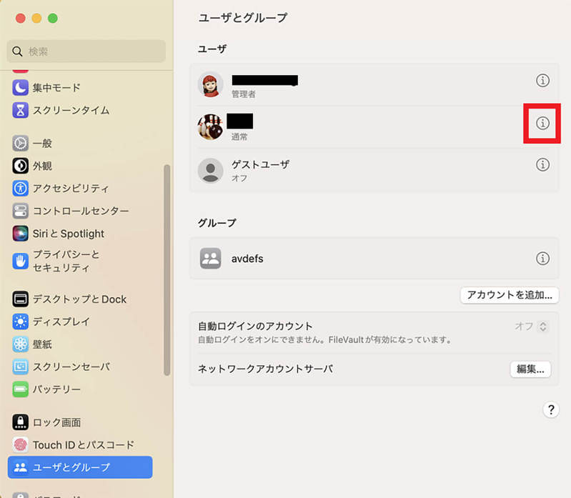This screenshot has height=498, width=571.
Task: Click the アカウントを追加... button
Action: click(510, 295)
